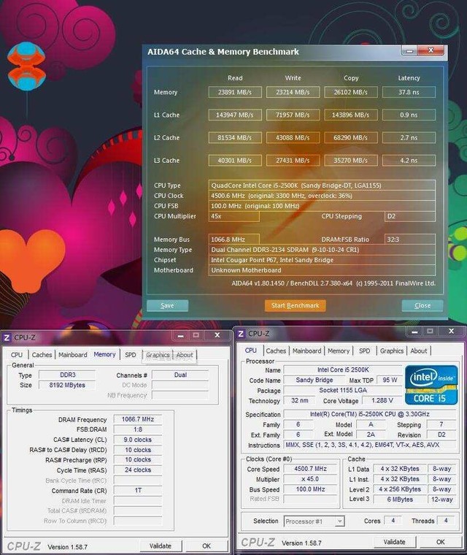Open Graphics tab in right CPU-Z window
467x555 pixels.
(x=392, y=351)
